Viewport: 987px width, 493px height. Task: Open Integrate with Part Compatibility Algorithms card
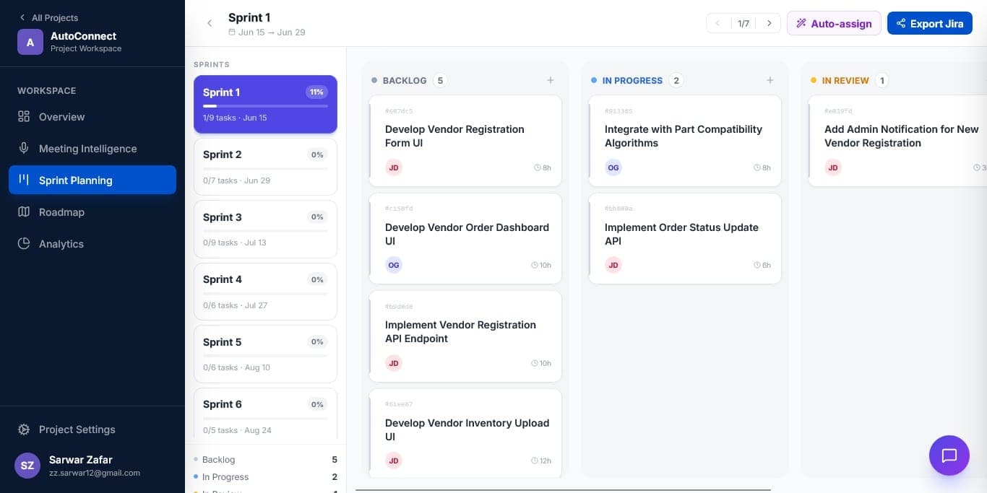click(x=685, y=140)
